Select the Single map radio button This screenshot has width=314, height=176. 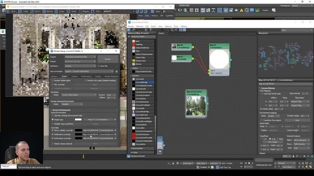(52, 119)
